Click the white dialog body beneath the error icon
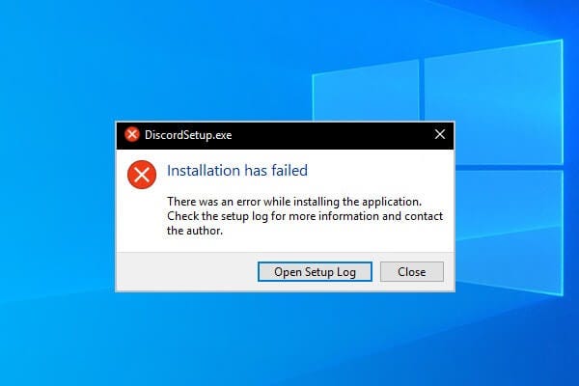 (x=142, y=220)
